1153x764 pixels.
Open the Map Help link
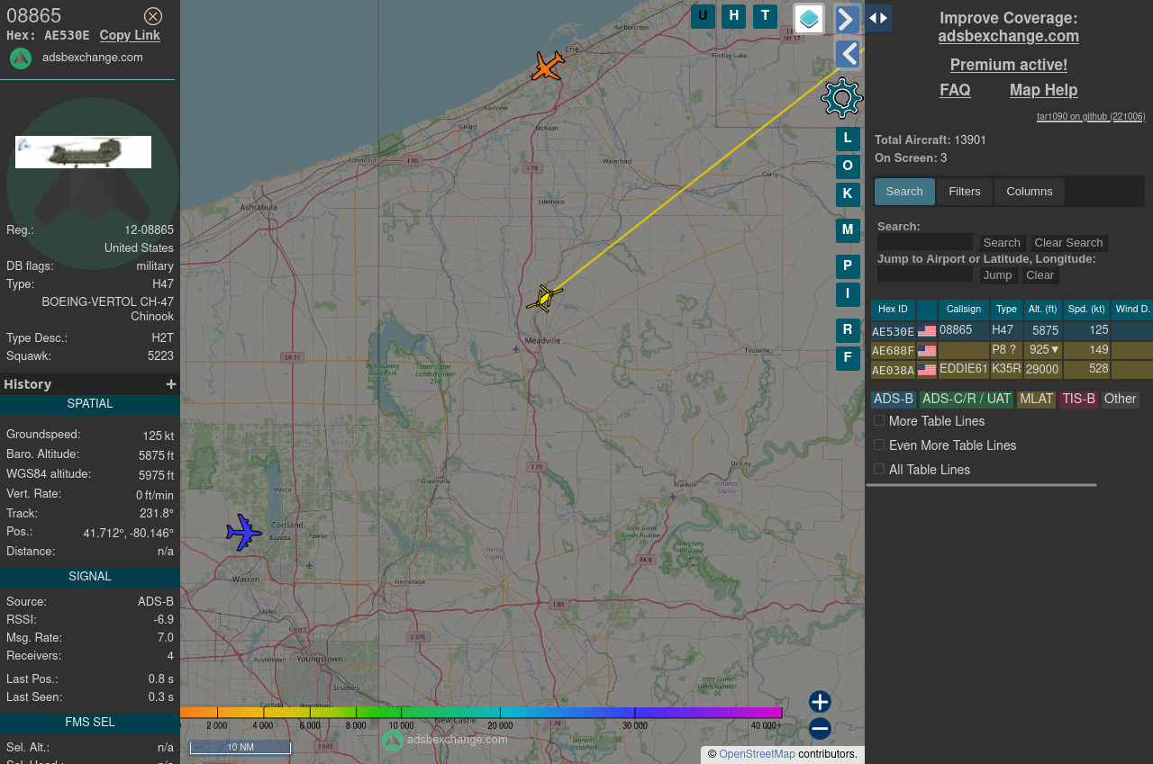point(1043,90)
